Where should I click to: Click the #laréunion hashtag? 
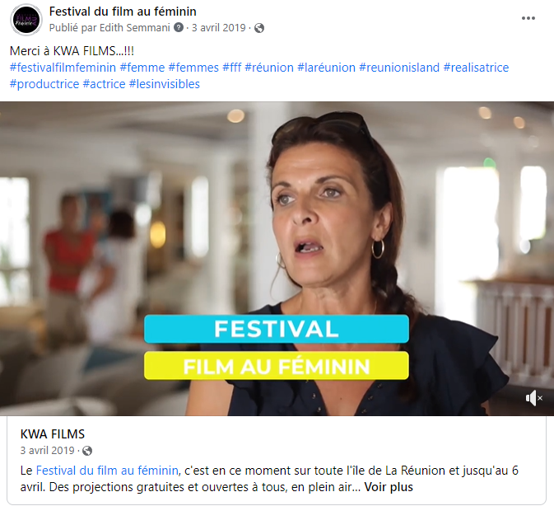327,68
